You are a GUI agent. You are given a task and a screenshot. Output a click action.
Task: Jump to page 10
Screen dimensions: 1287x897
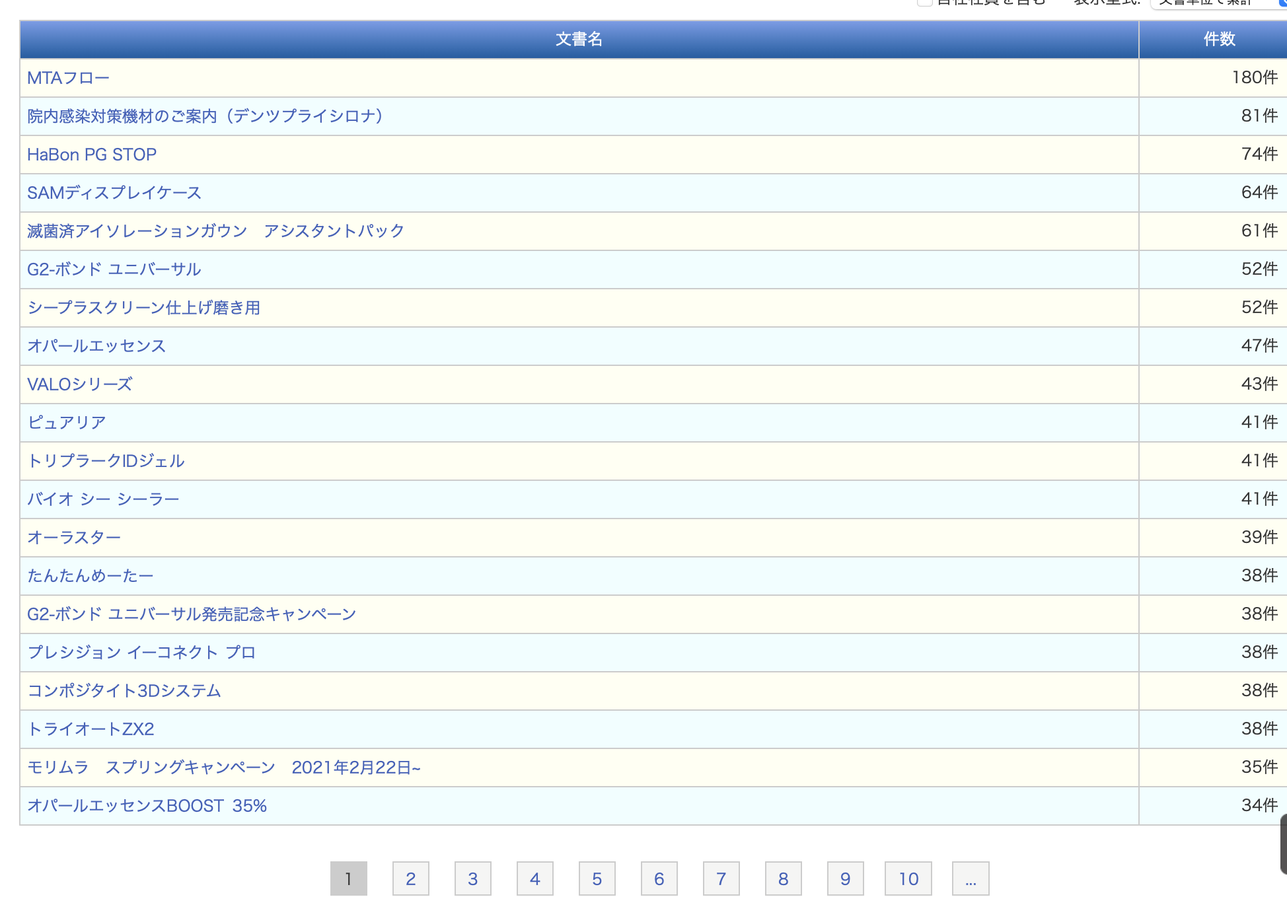(908, 879)
